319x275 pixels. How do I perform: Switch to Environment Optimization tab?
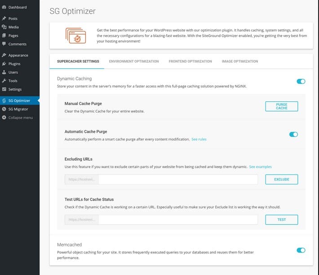(x=134, y=61)
